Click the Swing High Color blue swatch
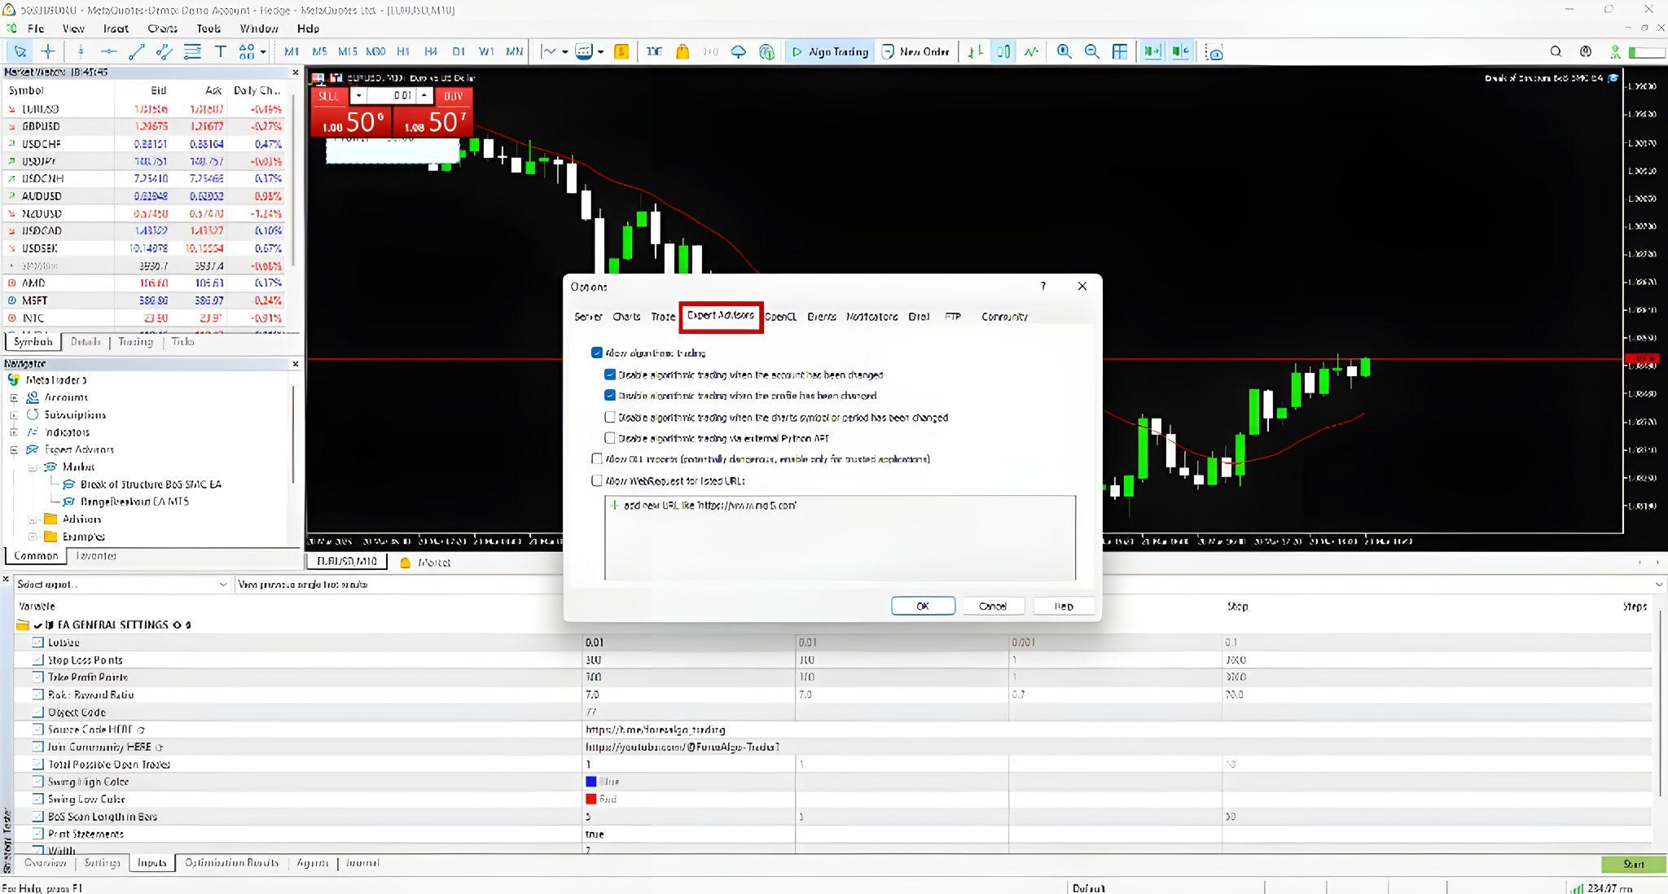 (x=591, y=782)
